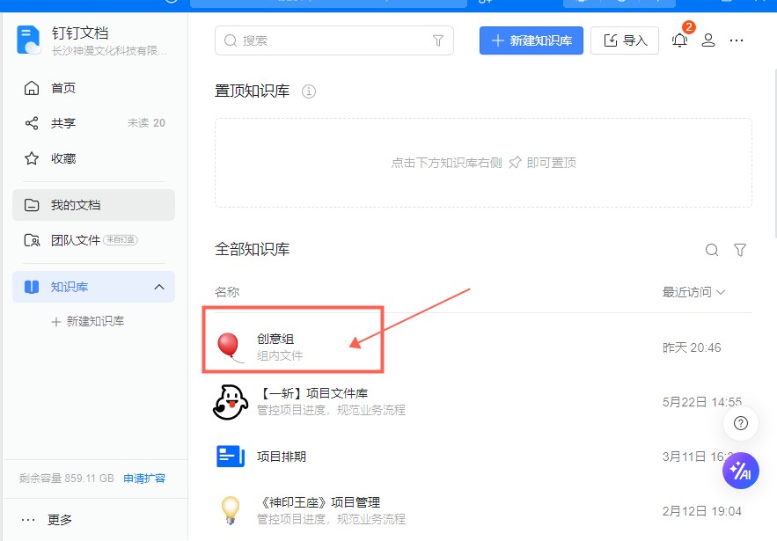The width and height of the screenshot is (777, 541).
Task: Click the folder icon beside 我的文档
Action: pos(32,205)
